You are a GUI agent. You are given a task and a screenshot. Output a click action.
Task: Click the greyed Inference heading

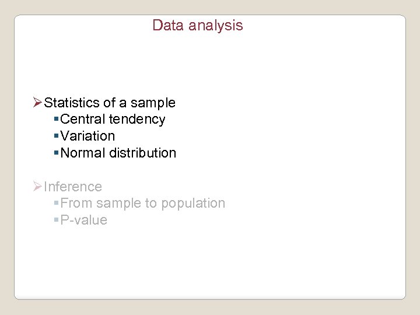[x=73, y=187]
